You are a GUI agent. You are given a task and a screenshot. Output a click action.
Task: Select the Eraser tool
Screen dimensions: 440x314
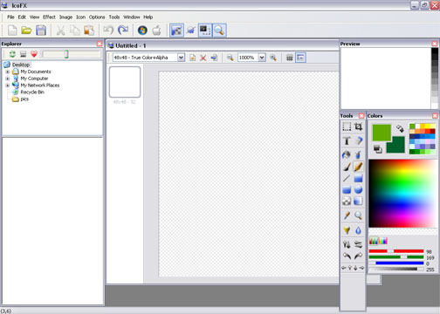[358, 140]
